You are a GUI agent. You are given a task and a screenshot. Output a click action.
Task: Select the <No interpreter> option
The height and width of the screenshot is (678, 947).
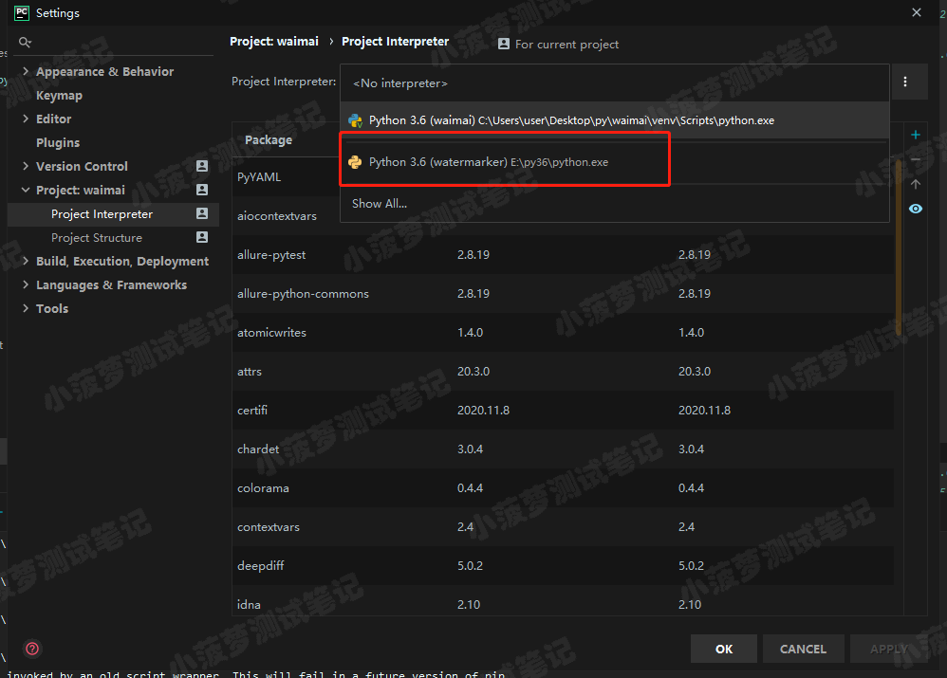pos(614,83)
